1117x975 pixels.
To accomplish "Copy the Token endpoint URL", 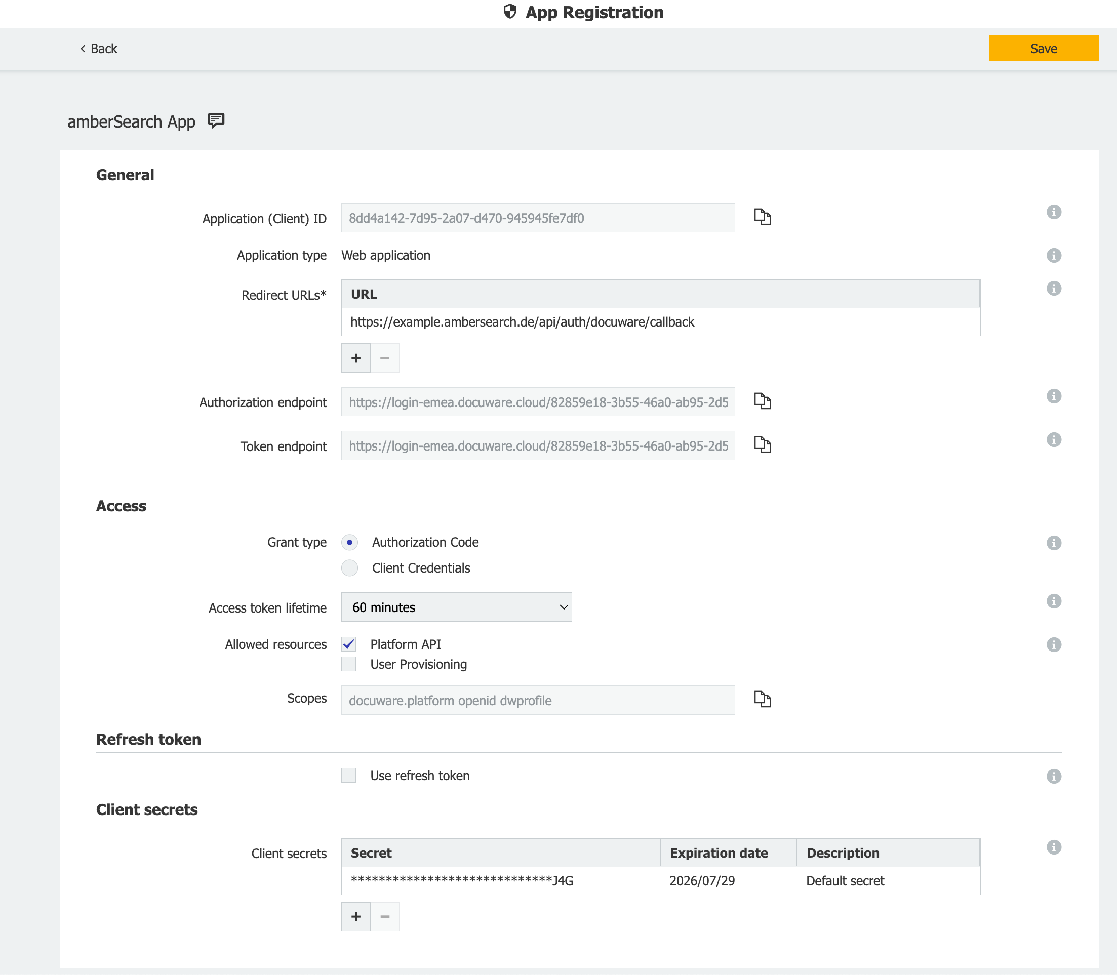I will (762, 444).
